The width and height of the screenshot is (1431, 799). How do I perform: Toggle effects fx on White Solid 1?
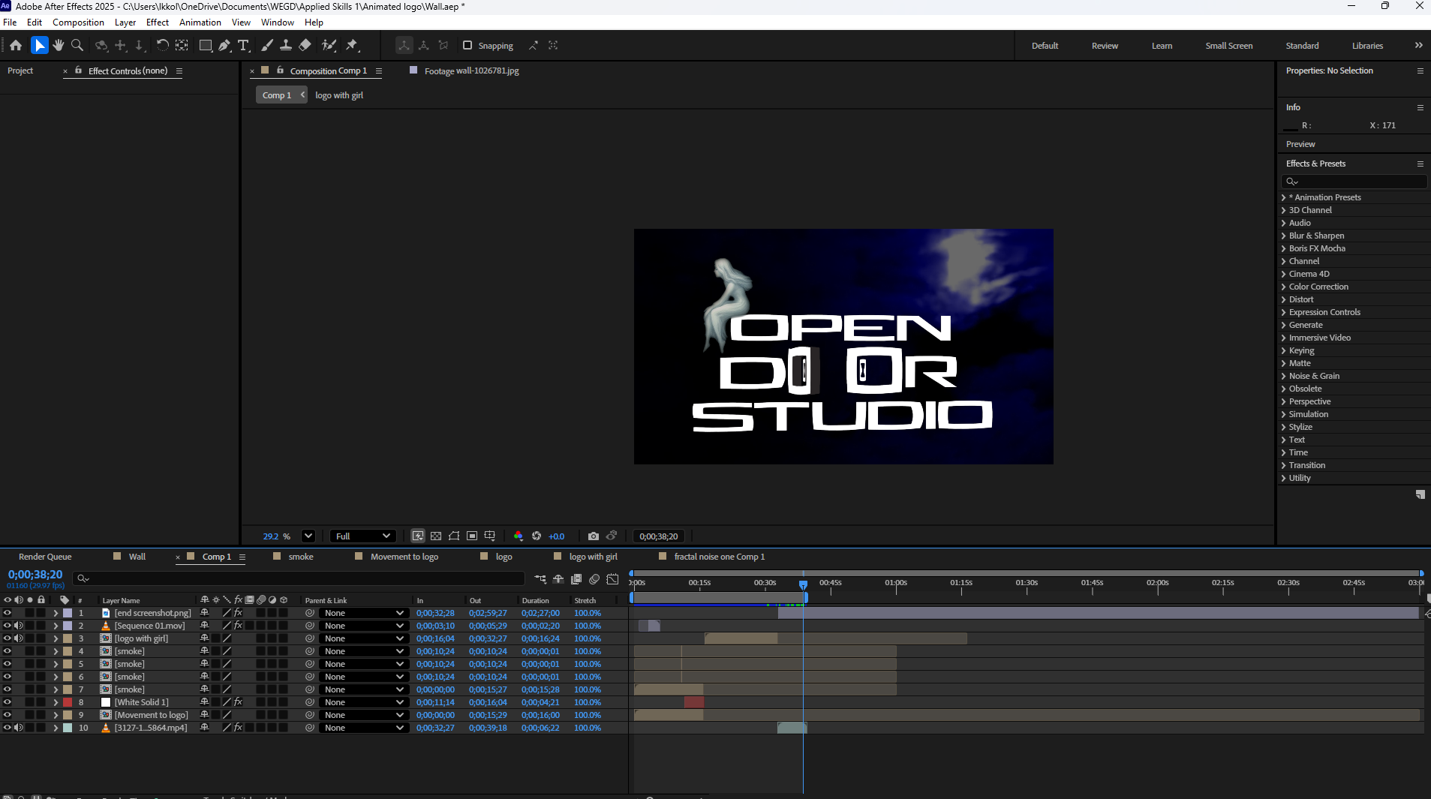[238, 702]
